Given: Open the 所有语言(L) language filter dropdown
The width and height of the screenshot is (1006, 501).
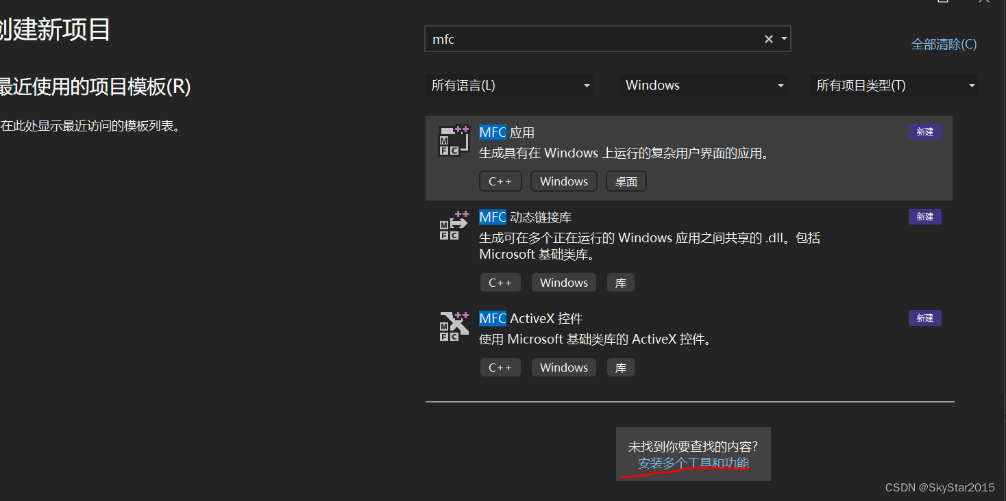Looking at the screenshot, I should [x=510, y=86].
